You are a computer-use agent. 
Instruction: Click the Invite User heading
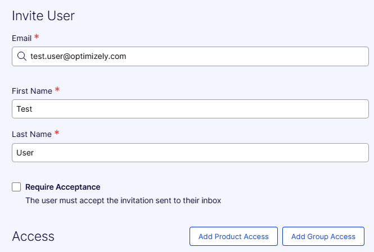(x=43, y=16)
